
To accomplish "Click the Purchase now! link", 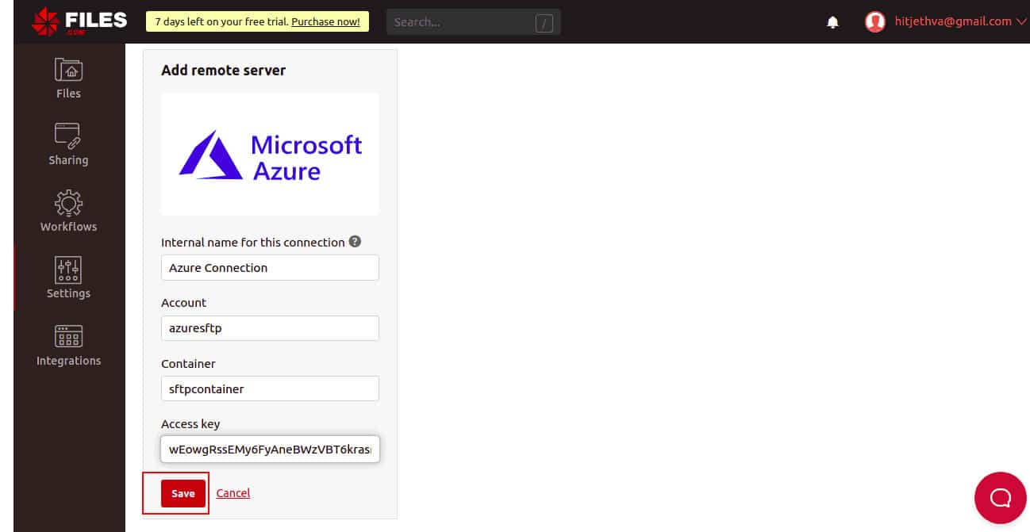I will (x=325, y=21).
